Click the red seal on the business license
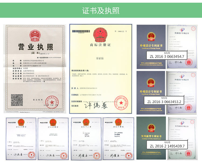Screen dimensions: 202x166 click(x=52, y=102)
